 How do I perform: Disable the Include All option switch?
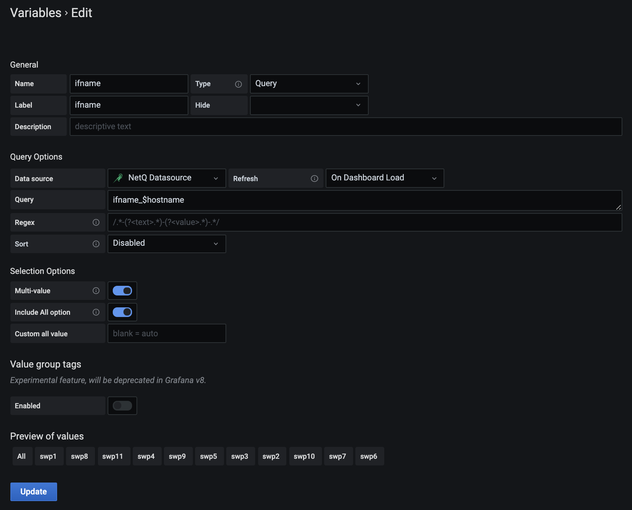pos(122,312)
